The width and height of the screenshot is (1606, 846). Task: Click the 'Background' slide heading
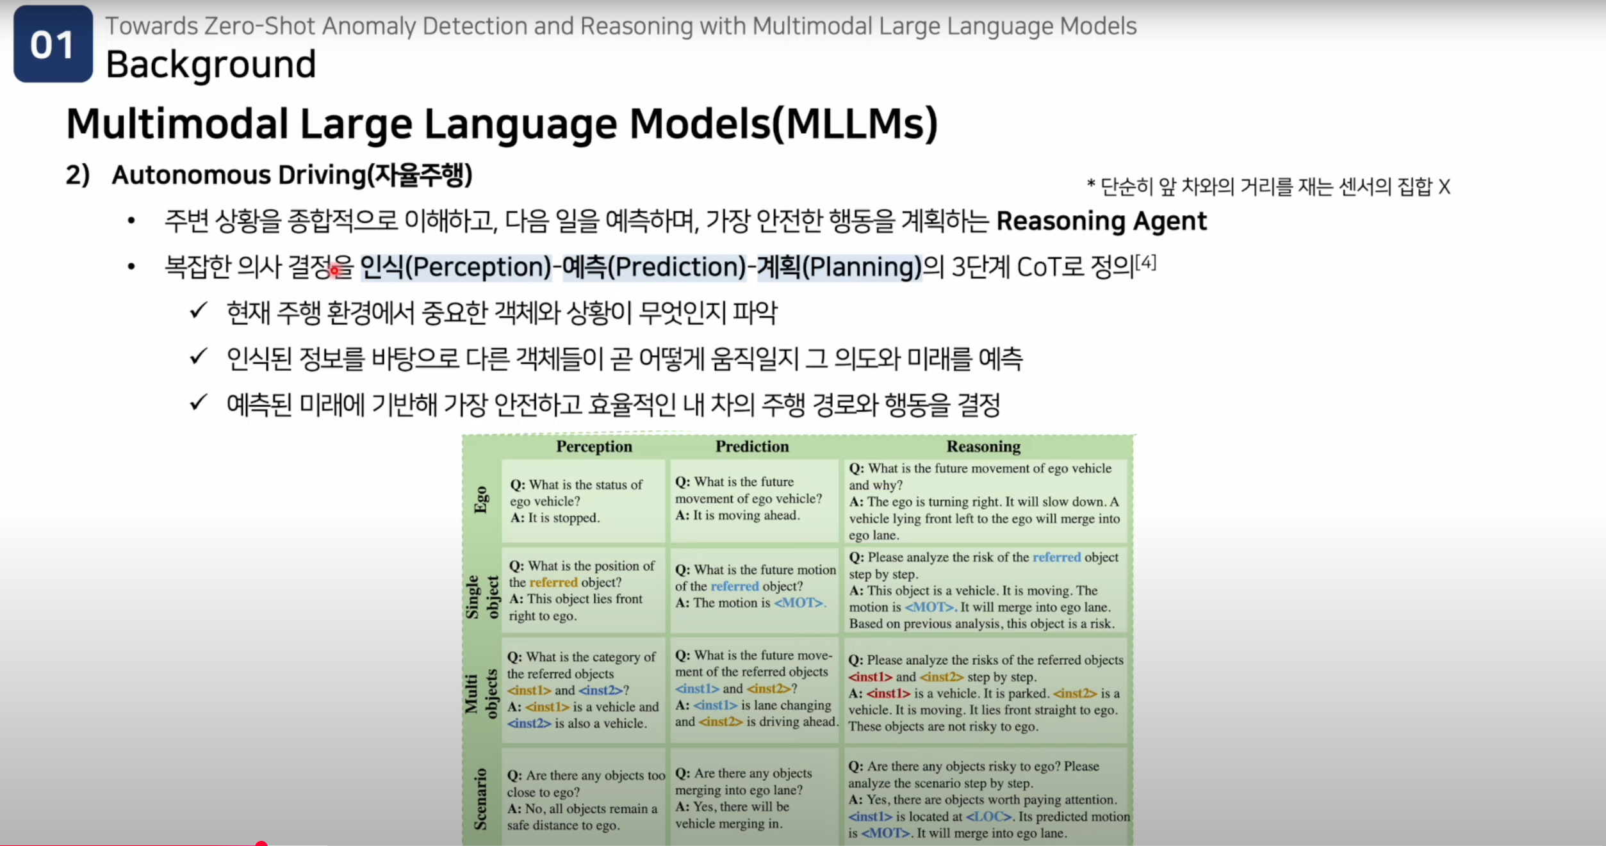tap(211, 64)
